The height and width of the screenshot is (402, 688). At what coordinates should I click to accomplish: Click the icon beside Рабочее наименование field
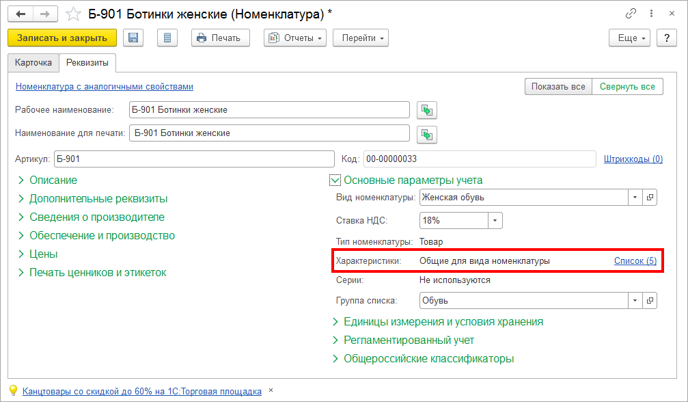coord(427,110)
